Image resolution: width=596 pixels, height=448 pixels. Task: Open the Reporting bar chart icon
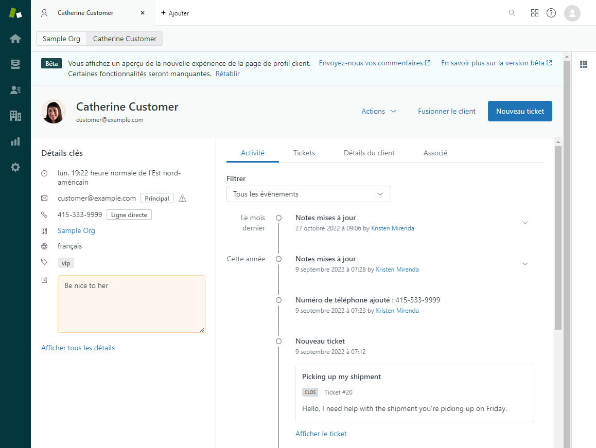click(15, 141)
